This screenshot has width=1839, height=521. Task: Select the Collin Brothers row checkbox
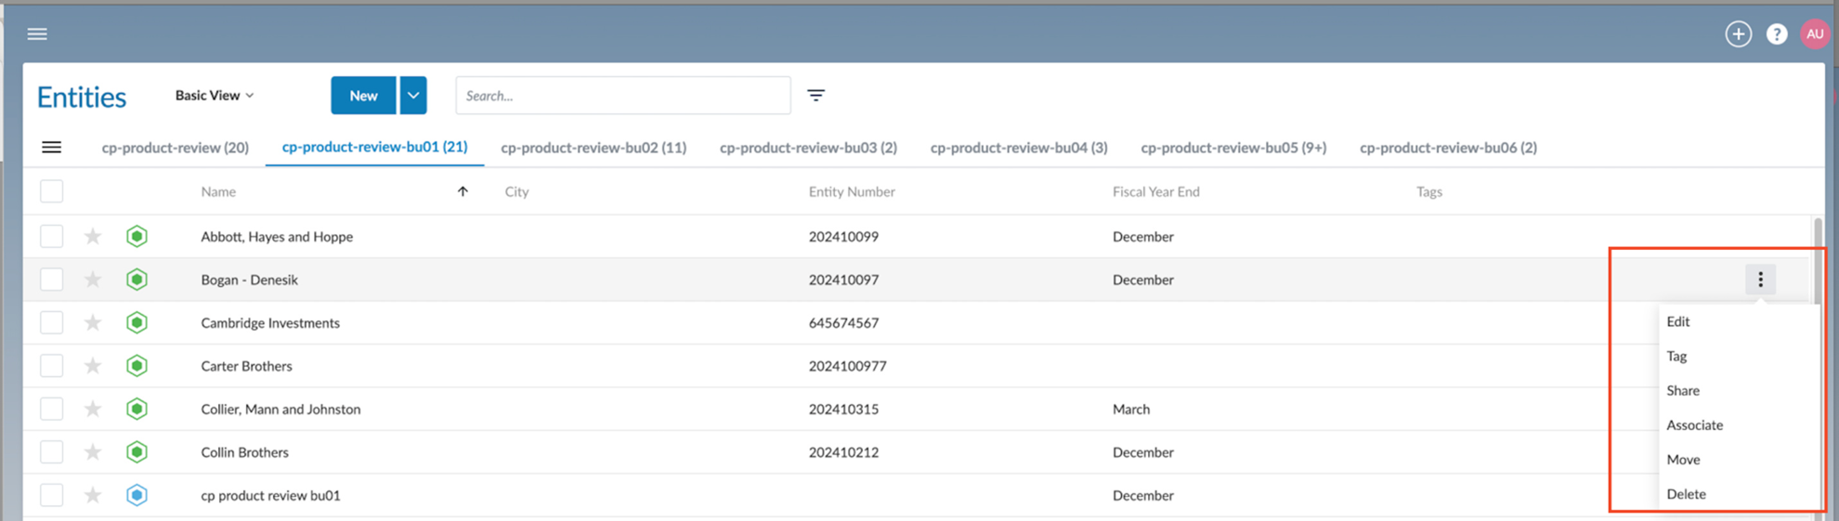tap(52, 452)
